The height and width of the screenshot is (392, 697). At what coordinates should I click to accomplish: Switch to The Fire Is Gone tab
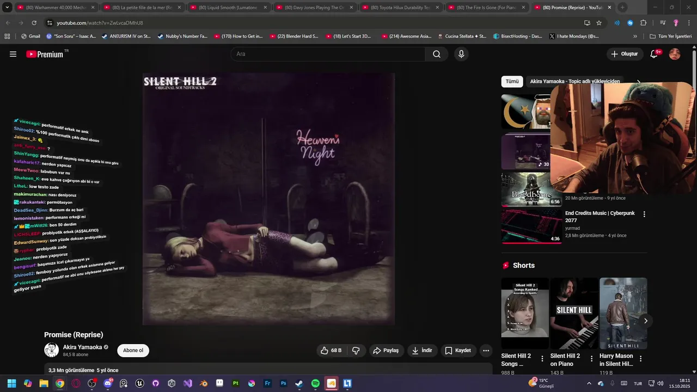[486, 8]
